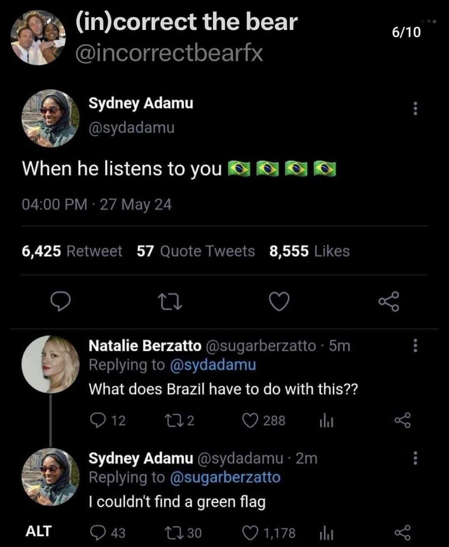Open the 6,425 Retweet list
Viewport: 449px width, 547px height.
pos(72,251)
